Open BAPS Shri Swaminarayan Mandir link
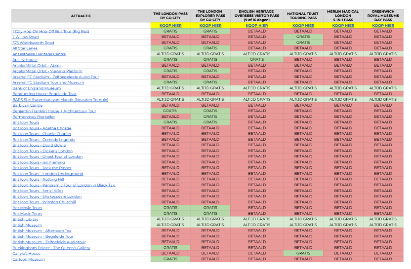Viewport: 411px width, 269px height. click(60, 100)
